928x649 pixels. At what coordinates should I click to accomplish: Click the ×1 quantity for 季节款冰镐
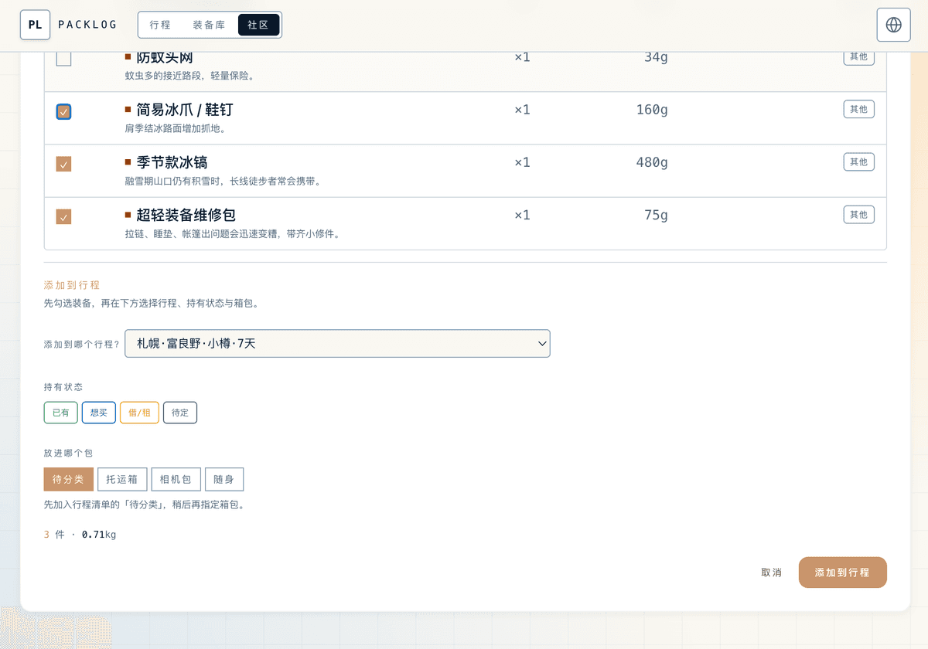click(523, 162)
